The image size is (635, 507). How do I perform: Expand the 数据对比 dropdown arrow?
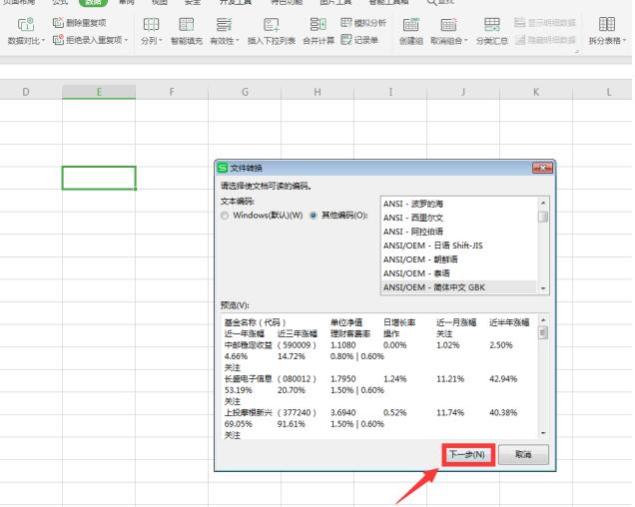(43, 41)
